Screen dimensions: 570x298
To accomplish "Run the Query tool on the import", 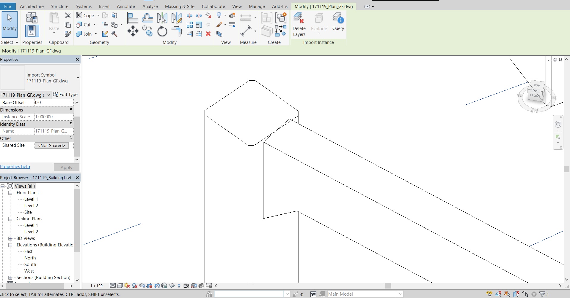I will (x=338, y=24).
